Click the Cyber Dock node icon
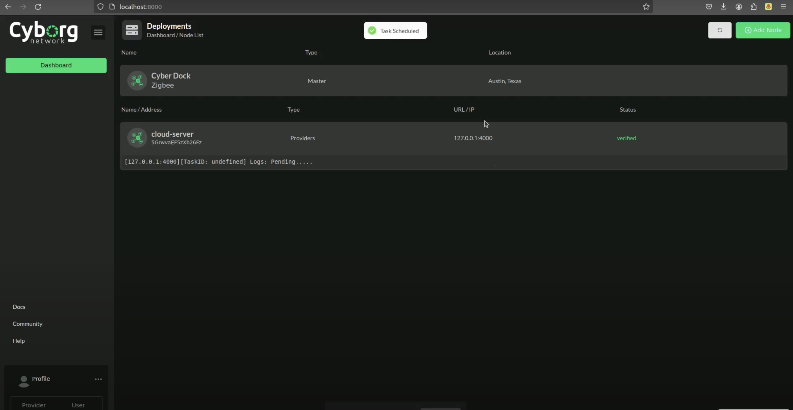 click(137, 81)
